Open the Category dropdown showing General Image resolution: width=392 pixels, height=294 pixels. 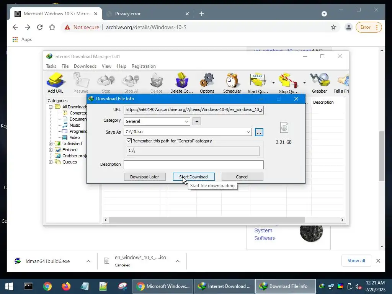157,121
